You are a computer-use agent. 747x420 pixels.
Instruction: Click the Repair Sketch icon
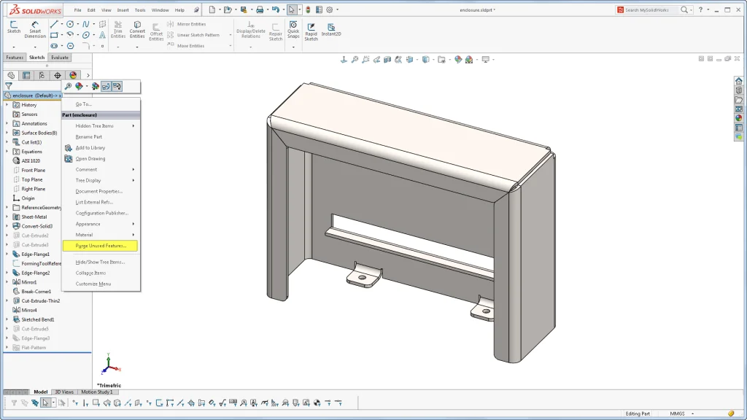point(275,28)
